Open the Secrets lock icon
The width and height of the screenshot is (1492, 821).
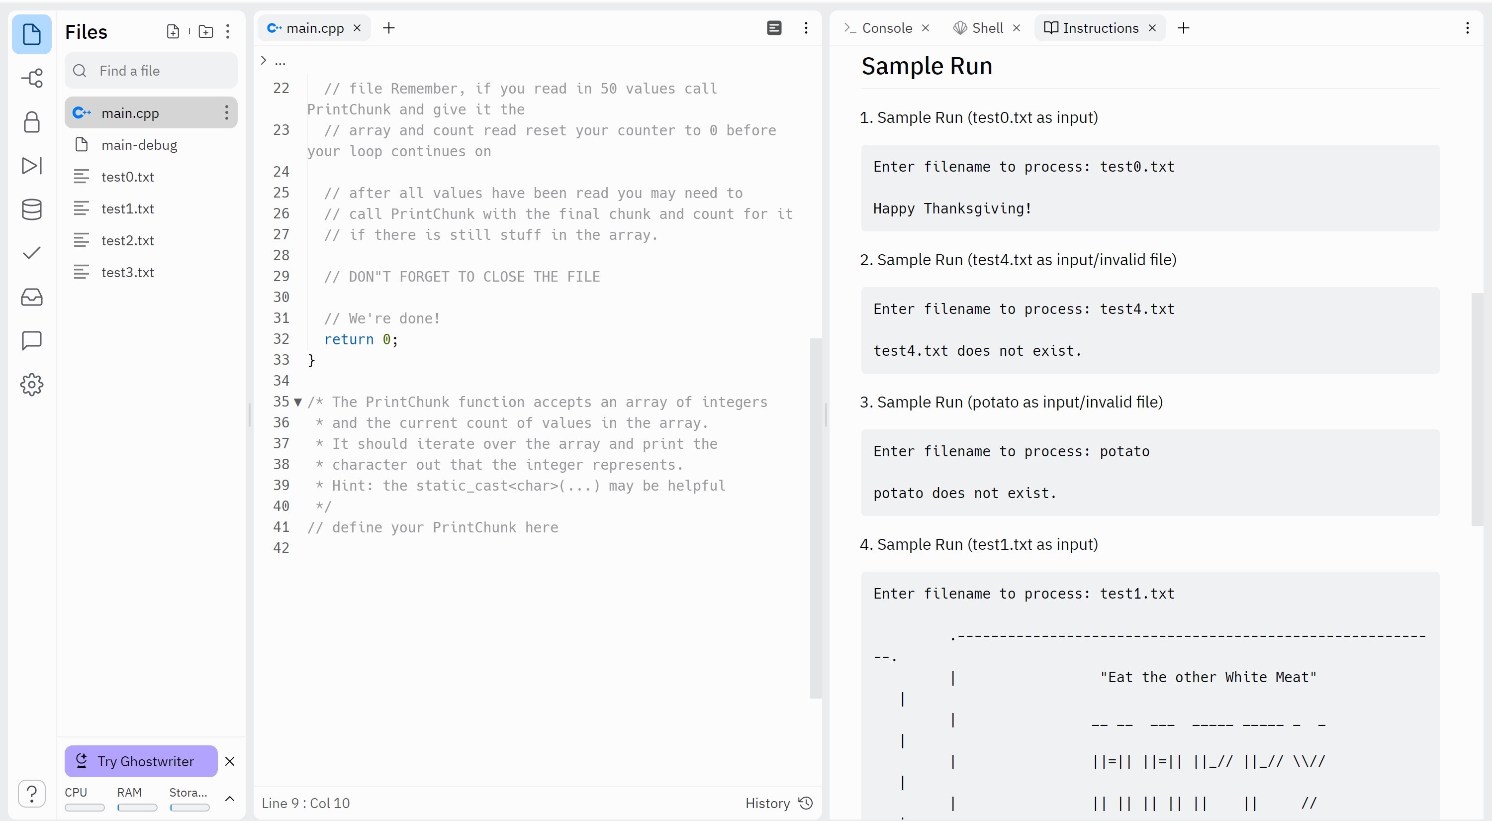(32, 122)
